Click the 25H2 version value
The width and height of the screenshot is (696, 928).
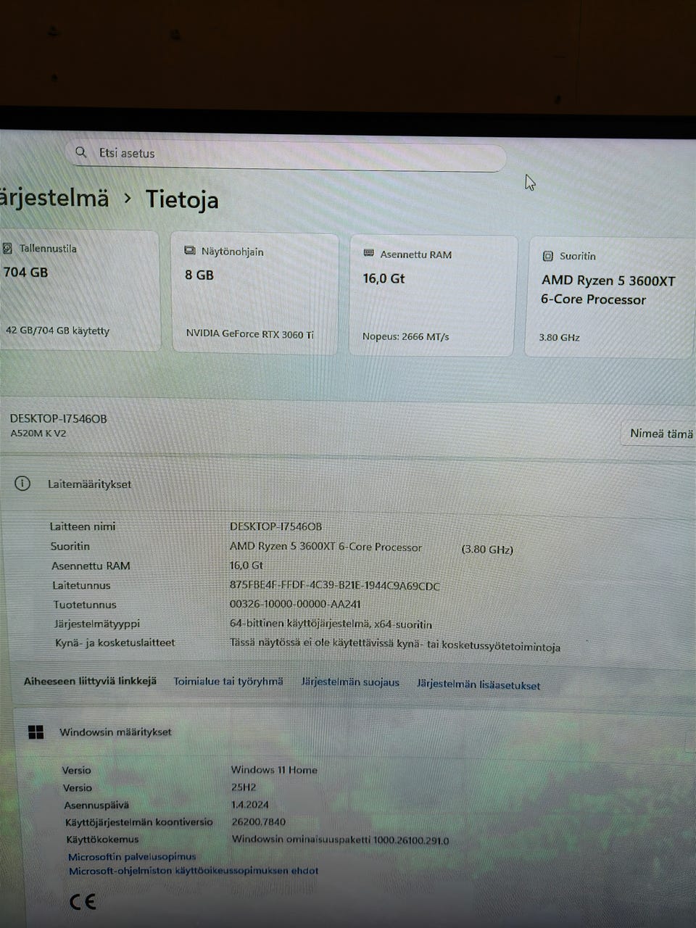click(244, 787)
